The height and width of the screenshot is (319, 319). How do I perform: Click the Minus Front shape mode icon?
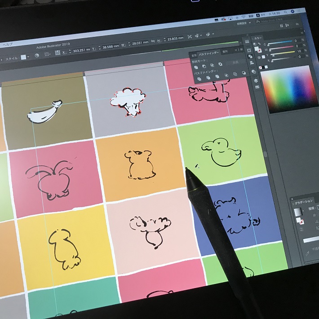(x=204, y=66)
